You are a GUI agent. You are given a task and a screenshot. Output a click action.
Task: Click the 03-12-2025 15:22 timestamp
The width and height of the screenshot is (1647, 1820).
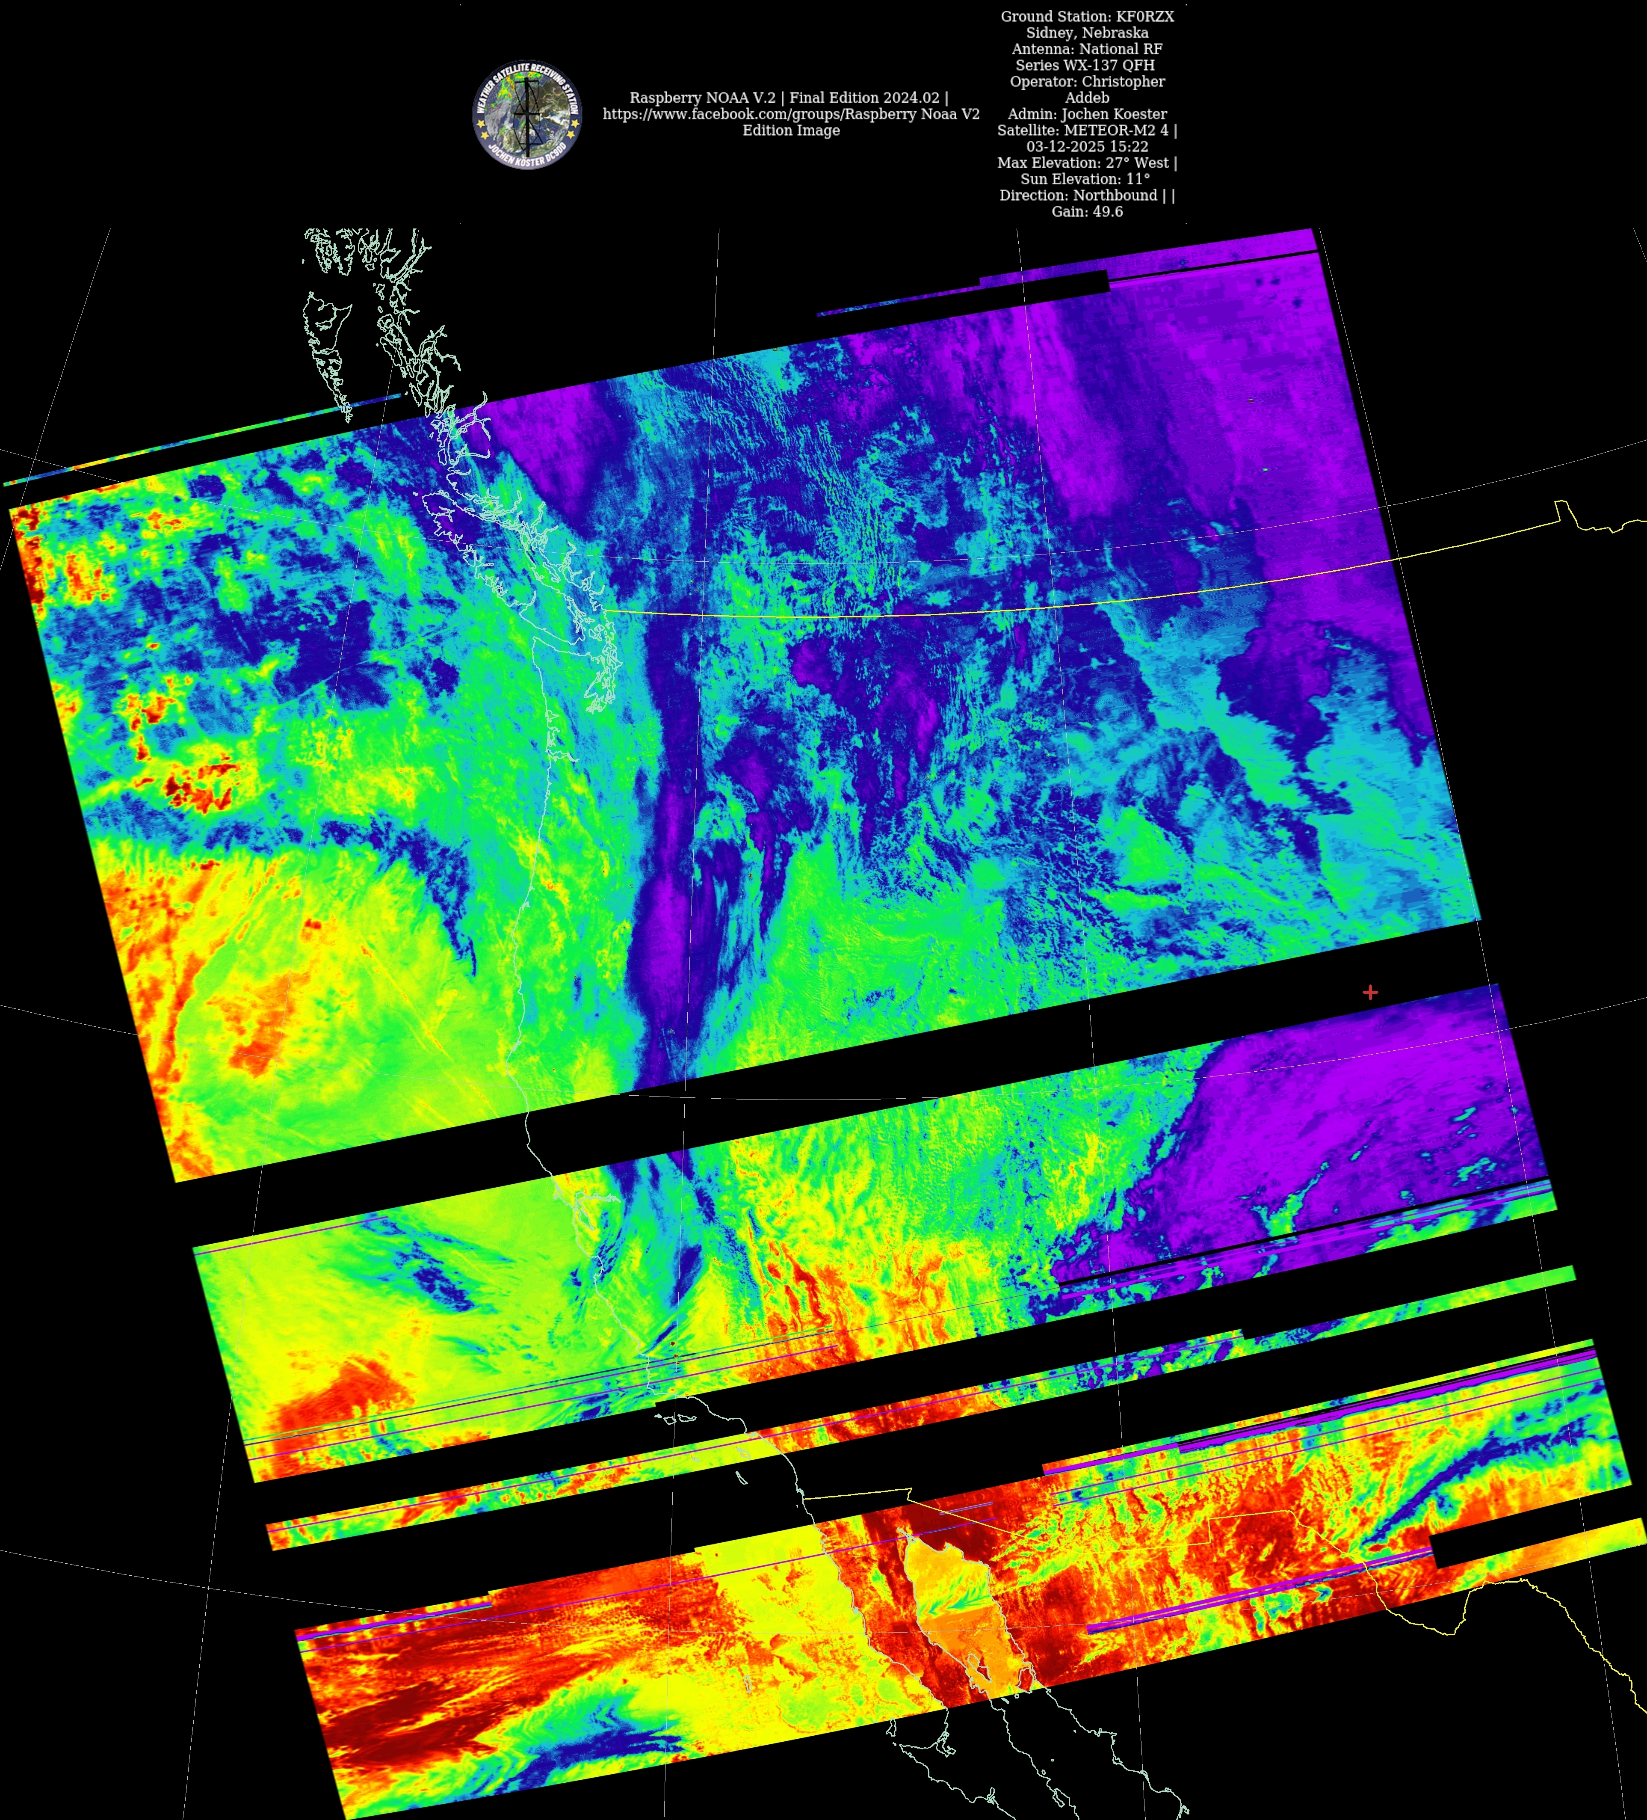(1087, 146)
